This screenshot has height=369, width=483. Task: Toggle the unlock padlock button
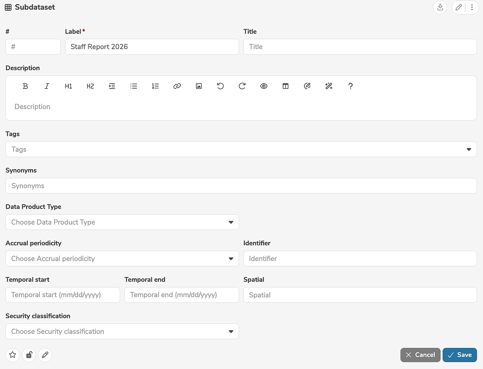coord(29,355)
